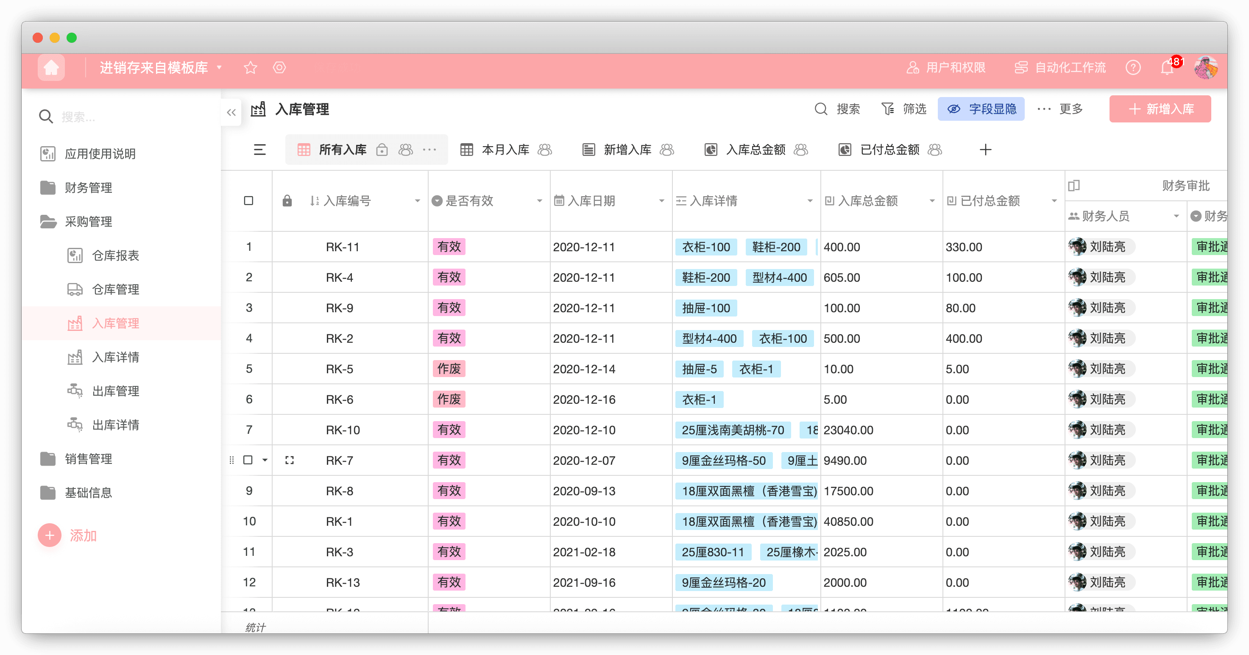Collapse 财务审批 column group icon
Image resolution: width=1249 pixels, height=655 pixels.
point(1073,186)
